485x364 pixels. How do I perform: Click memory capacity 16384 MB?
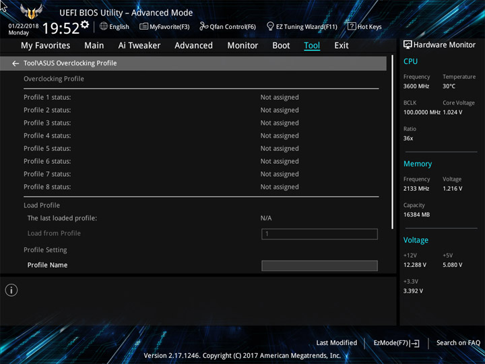tap(416, 214)
